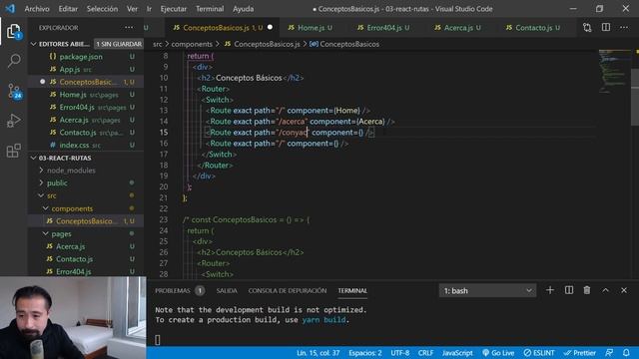This screenshot has width=639, height=359.
Task: Click ESLINT status indicator
Action: click(539, 353)
